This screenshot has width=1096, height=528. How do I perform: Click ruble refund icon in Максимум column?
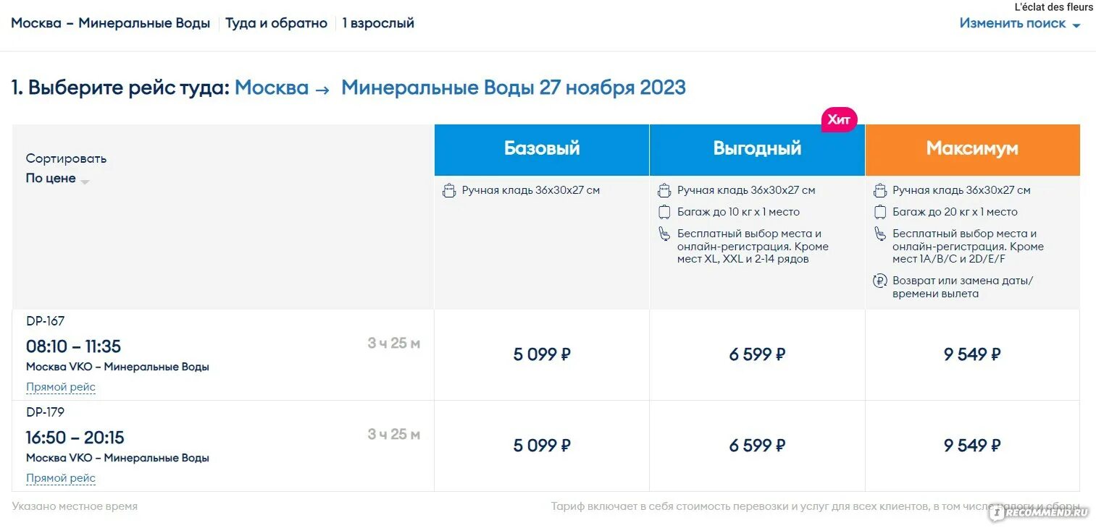880,281
